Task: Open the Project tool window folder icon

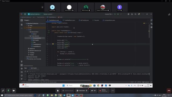Action: pyautogui.click(x=22, y=20)
